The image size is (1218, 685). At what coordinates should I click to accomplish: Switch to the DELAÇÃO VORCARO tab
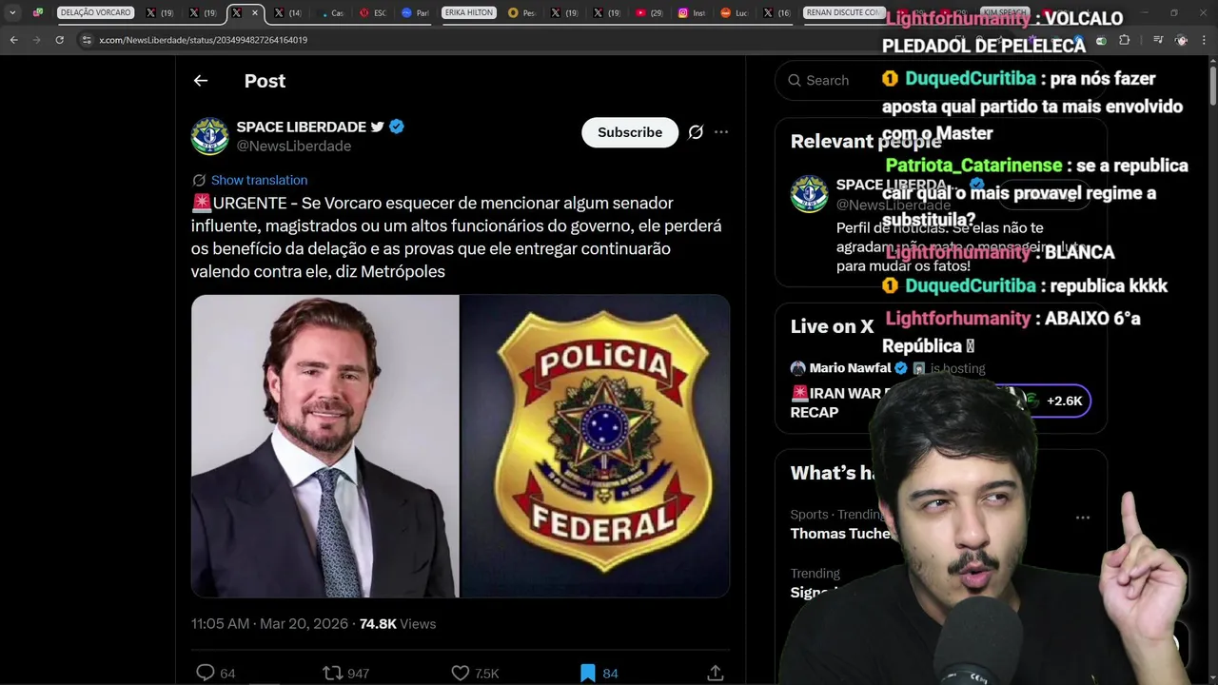tap(96, 12)
